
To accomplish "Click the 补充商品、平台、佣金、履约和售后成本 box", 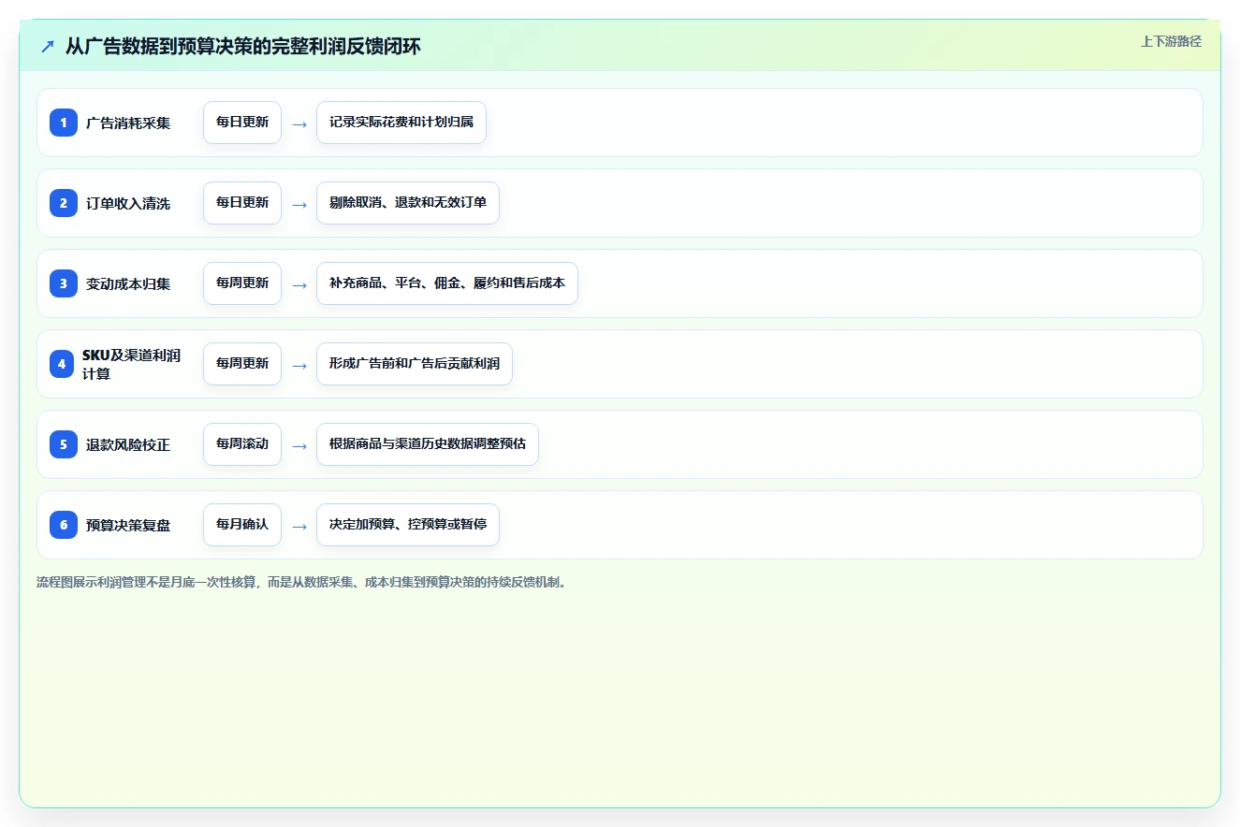I will pyautogui.click(x=447, y=283).
